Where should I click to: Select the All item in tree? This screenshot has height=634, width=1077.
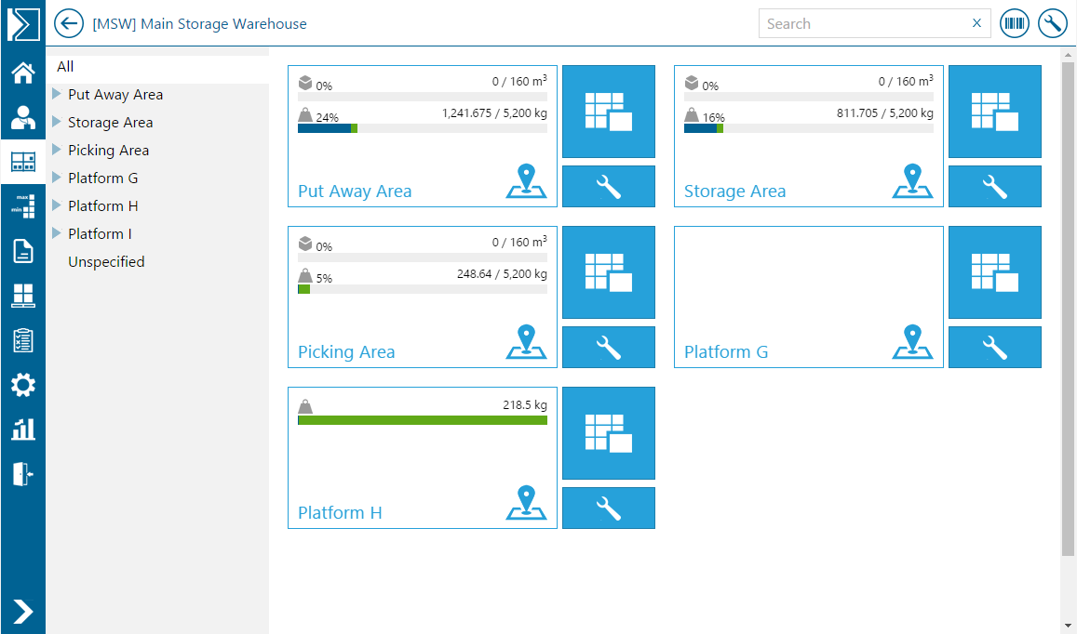65,67
